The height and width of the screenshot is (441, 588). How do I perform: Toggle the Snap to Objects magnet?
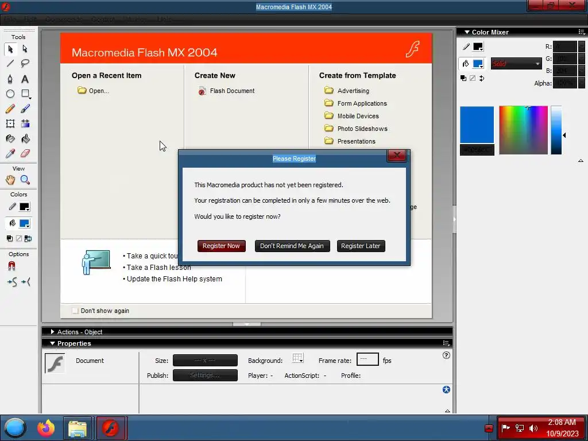11,266
